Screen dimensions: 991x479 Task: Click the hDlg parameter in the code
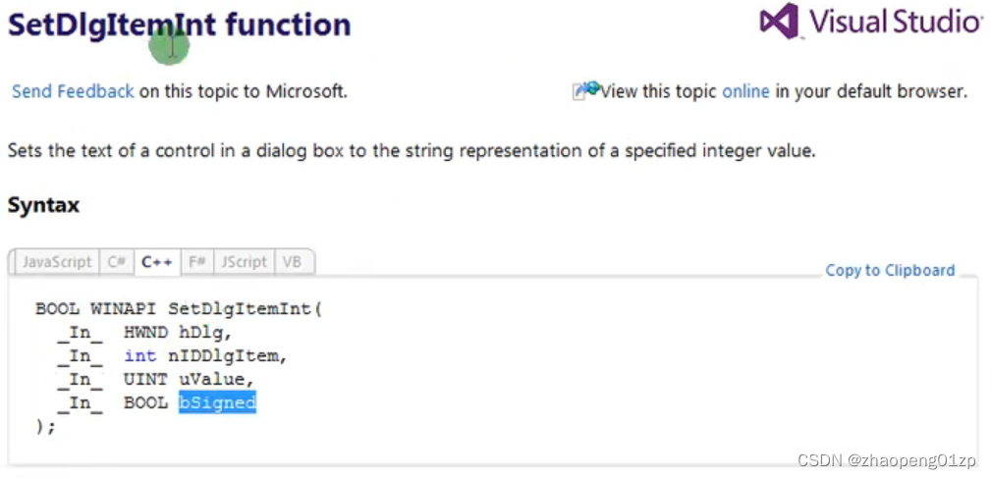point(205,332)
